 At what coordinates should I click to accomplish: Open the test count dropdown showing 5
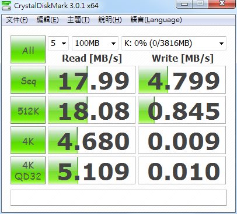pyautogui.click(x=58, y=43)
